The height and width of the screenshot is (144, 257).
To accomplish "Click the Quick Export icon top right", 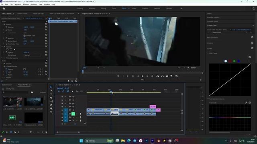I will 253,8.
